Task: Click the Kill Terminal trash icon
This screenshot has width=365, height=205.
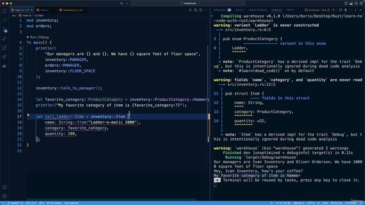Action: (x=346, y=10)
